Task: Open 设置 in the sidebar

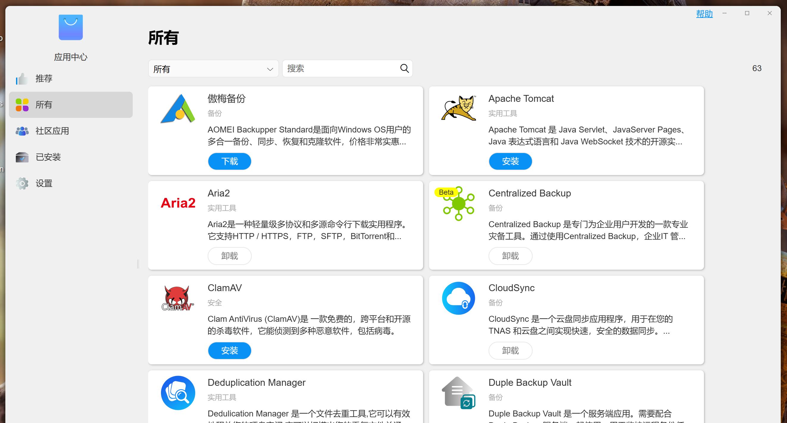Action: (x=71, y=183)
